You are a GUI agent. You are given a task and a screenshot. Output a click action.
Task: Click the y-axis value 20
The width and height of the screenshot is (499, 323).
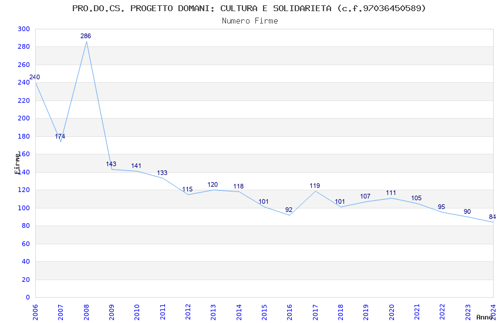click(x=26, y=280)
